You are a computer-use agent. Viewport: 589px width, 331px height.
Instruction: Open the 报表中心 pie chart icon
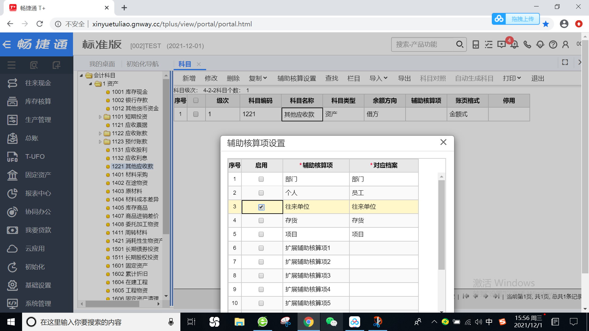(12, 193)
